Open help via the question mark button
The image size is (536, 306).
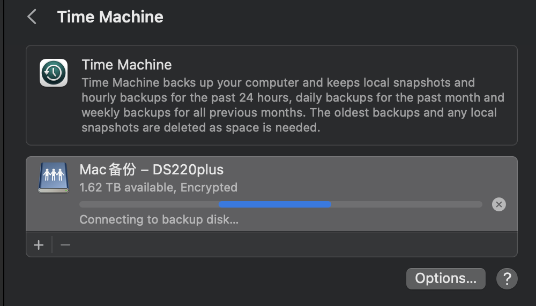(x=507, y=279)
